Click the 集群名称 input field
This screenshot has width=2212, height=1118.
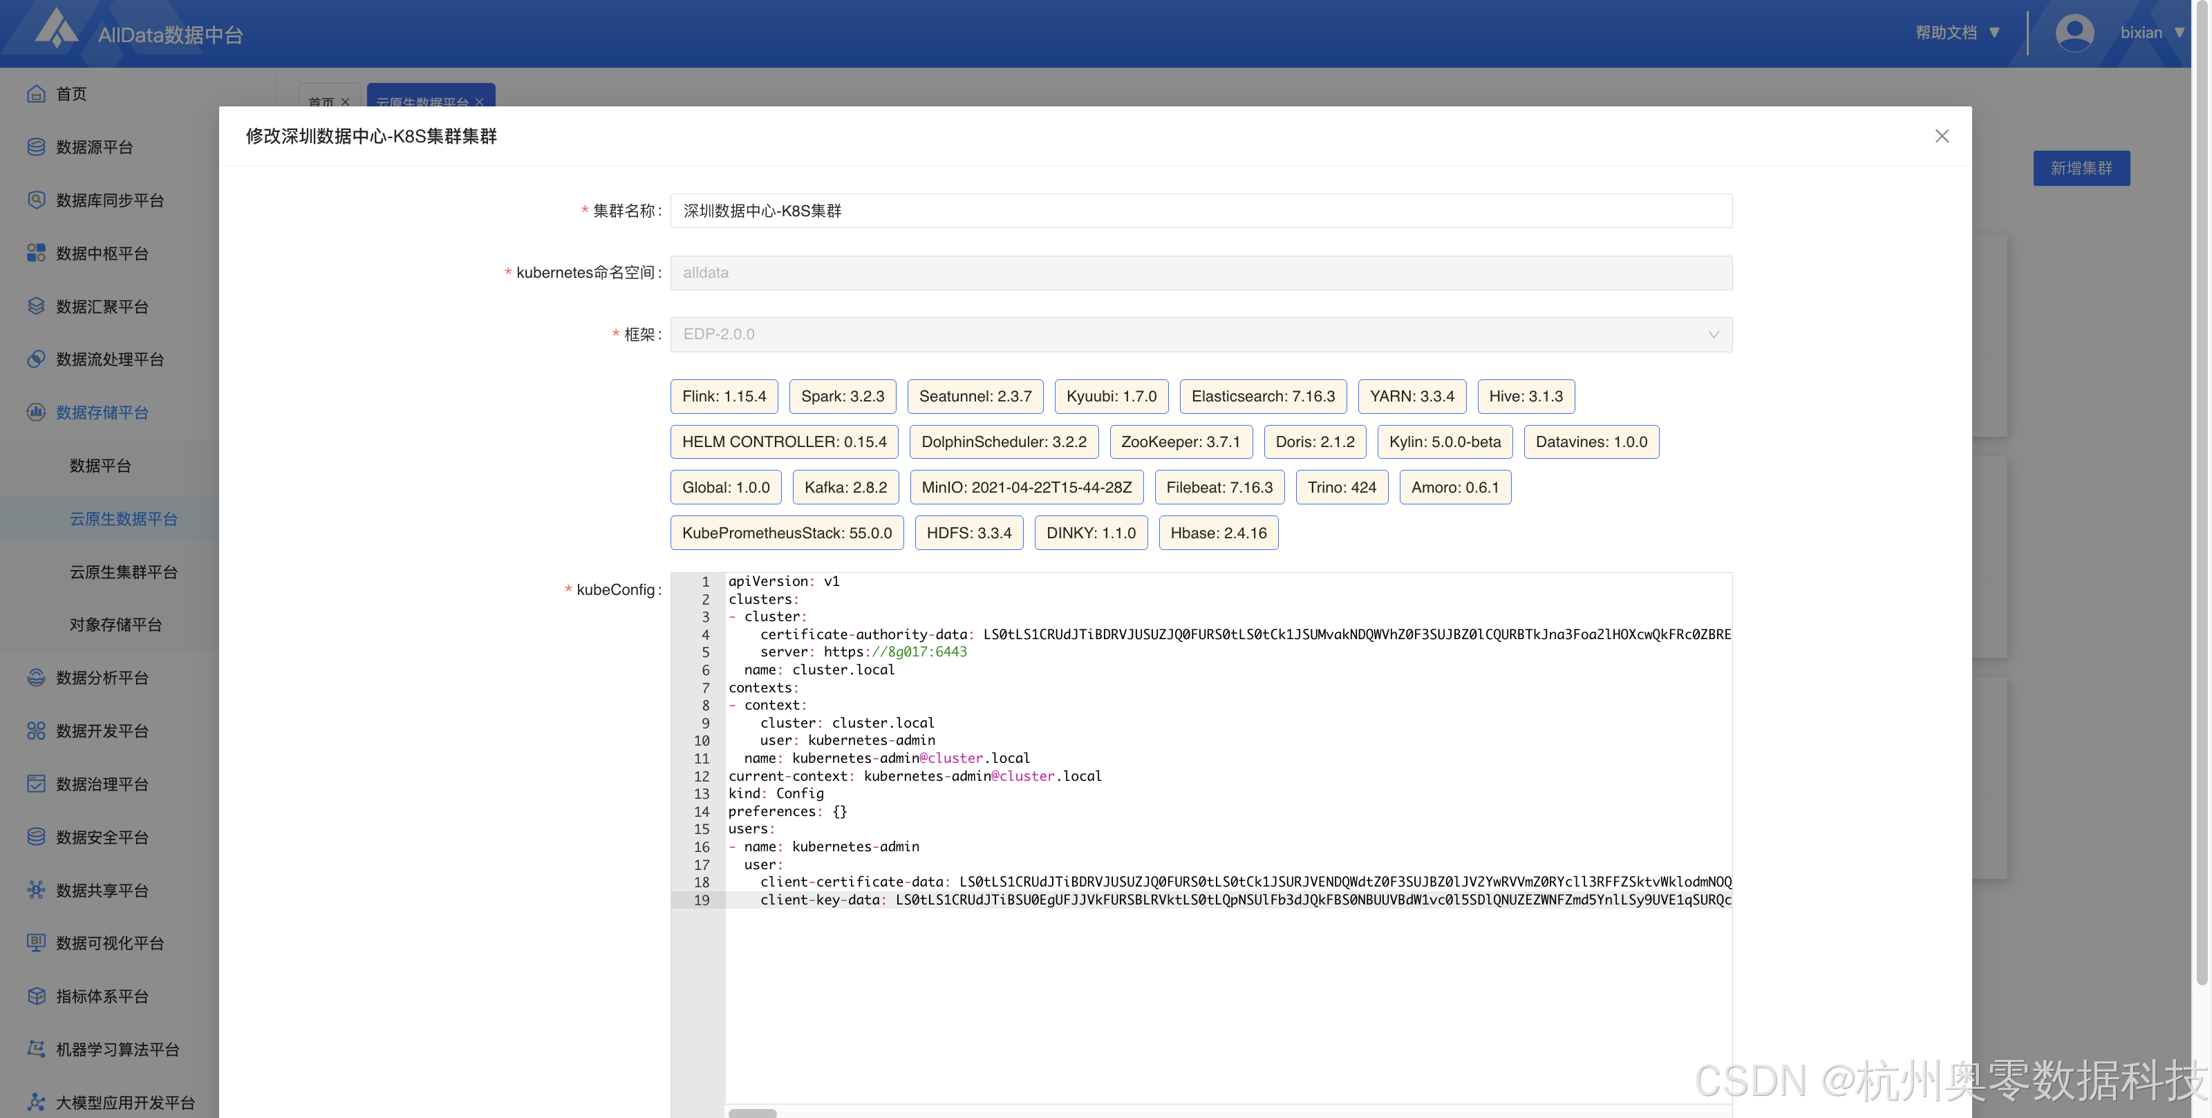tap(1201, 210)
